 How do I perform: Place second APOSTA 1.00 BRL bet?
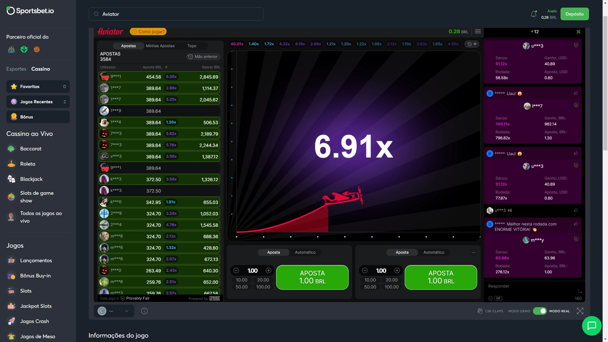tap(441, 277)
